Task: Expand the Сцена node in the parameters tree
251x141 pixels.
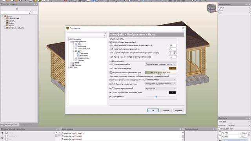Action: [69, 67]
